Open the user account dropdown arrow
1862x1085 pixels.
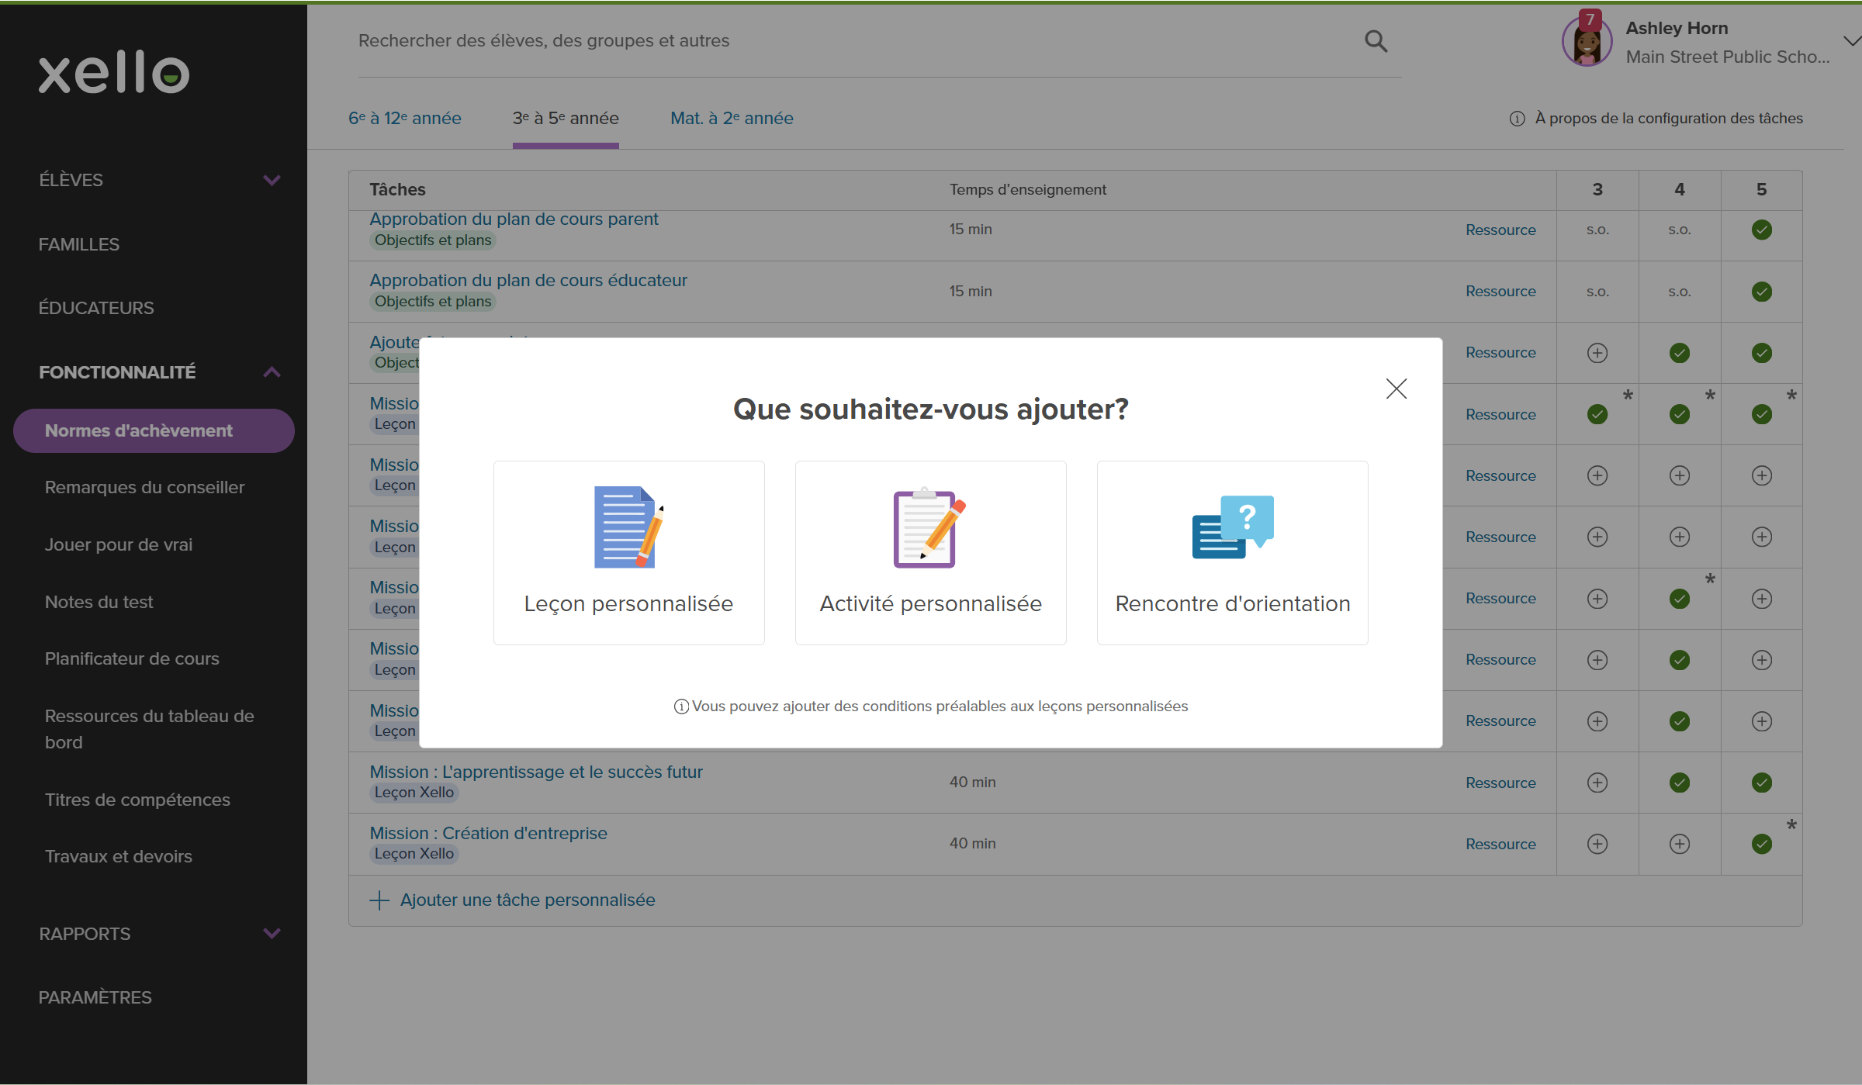1851,42
